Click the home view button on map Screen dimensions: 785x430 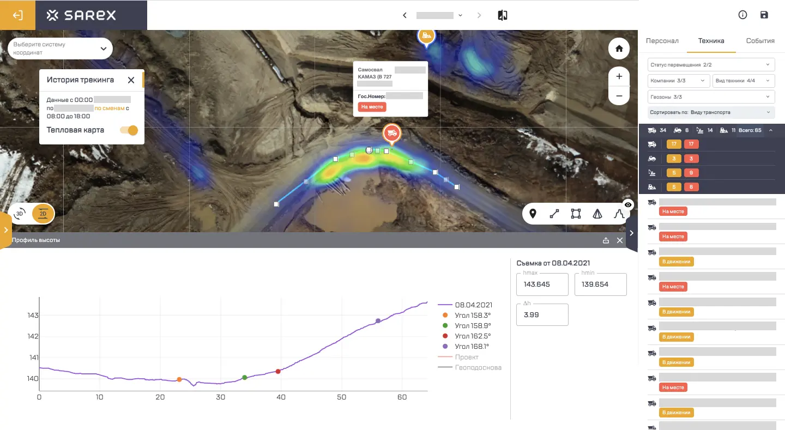click(x=619, y=49)
